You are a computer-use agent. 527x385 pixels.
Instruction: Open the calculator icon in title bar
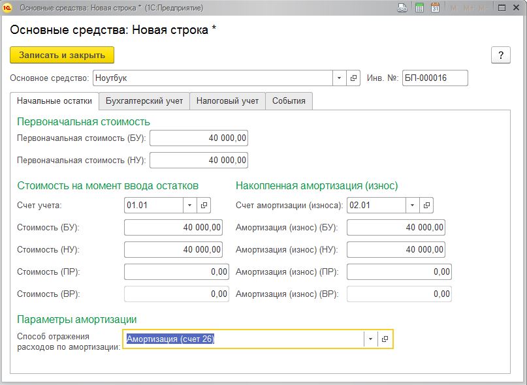tap(419, 8)
